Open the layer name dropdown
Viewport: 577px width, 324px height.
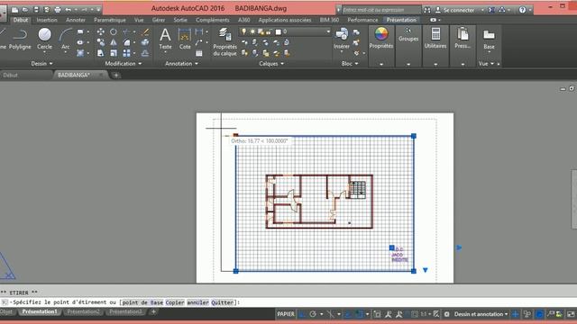328,32
